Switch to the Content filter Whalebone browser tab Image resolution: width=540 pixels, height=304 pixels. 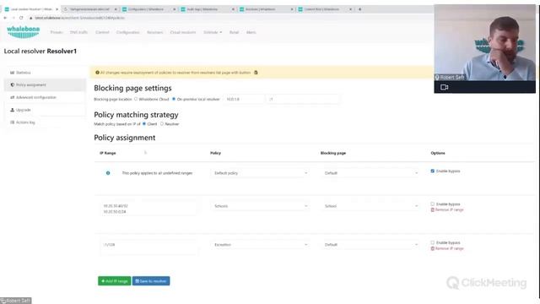tap(324, 9)
